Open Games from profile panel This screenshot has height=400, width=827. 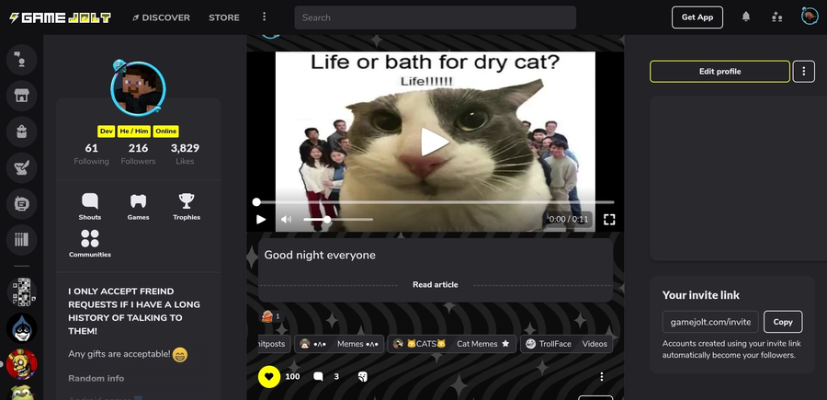tap(138, 206)
